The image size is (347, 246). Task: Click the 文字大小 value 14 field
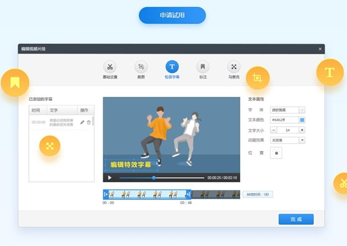coord(288,130)
